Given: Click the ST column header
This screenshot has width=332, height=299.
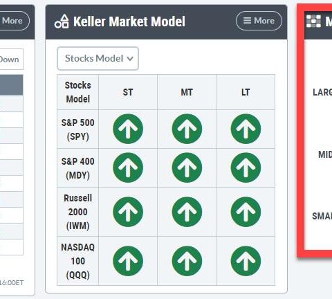Looking at the screenshot, I should tap(128, 92).
